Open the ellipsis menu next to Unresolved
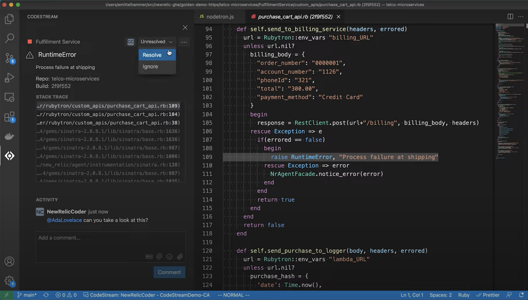This screenshot has width=528, height=300. click(x=184, y=42)
